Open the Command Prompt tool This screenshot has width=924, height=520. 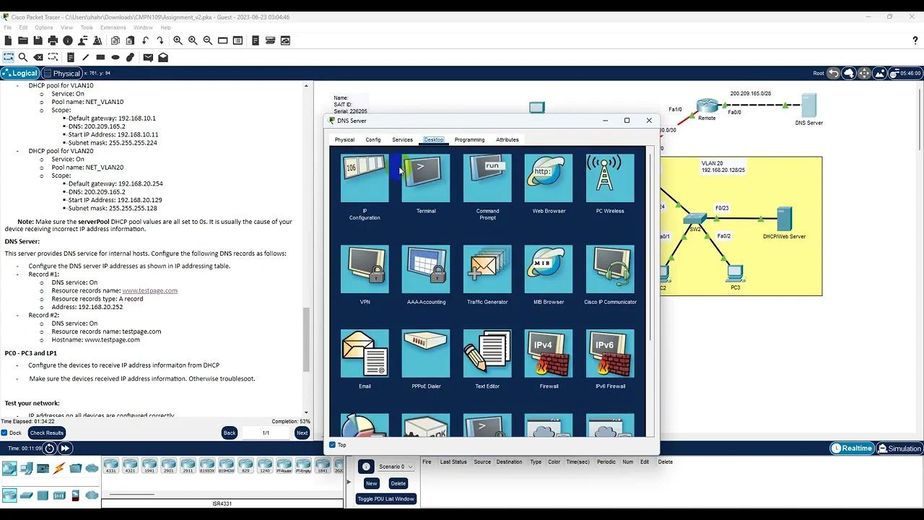tap(487, 178)
